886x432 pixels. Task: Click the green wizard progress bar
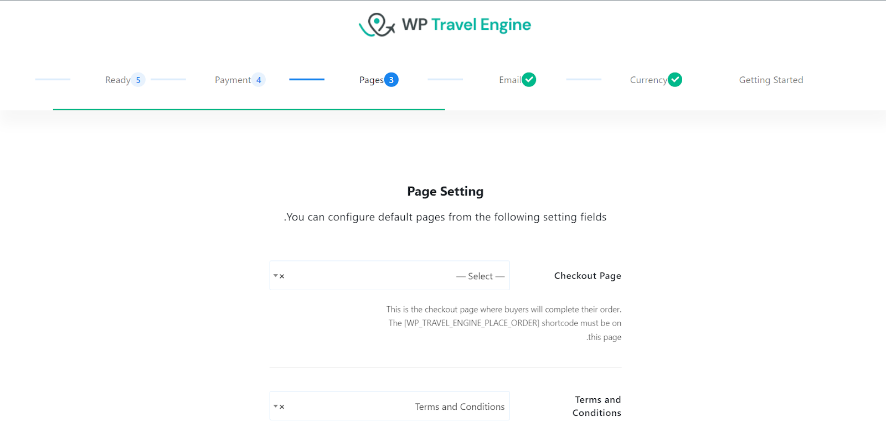click(249, 110)
